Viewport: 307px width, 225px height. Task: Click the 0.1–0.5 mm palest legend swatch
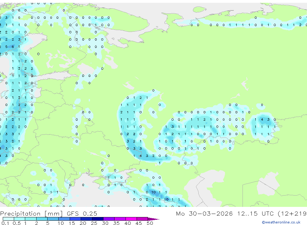(8, 219)
